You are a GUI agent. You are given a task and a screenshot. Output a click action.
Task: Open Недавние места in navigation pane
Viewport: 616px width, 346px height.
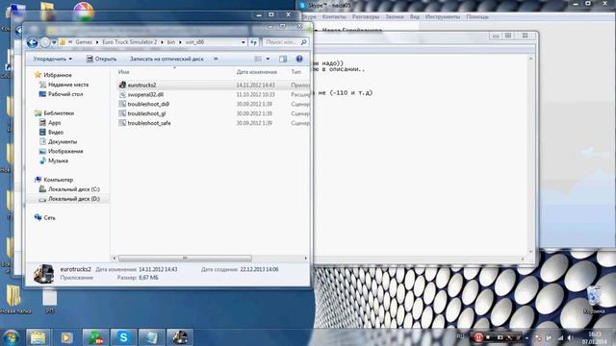68,85
